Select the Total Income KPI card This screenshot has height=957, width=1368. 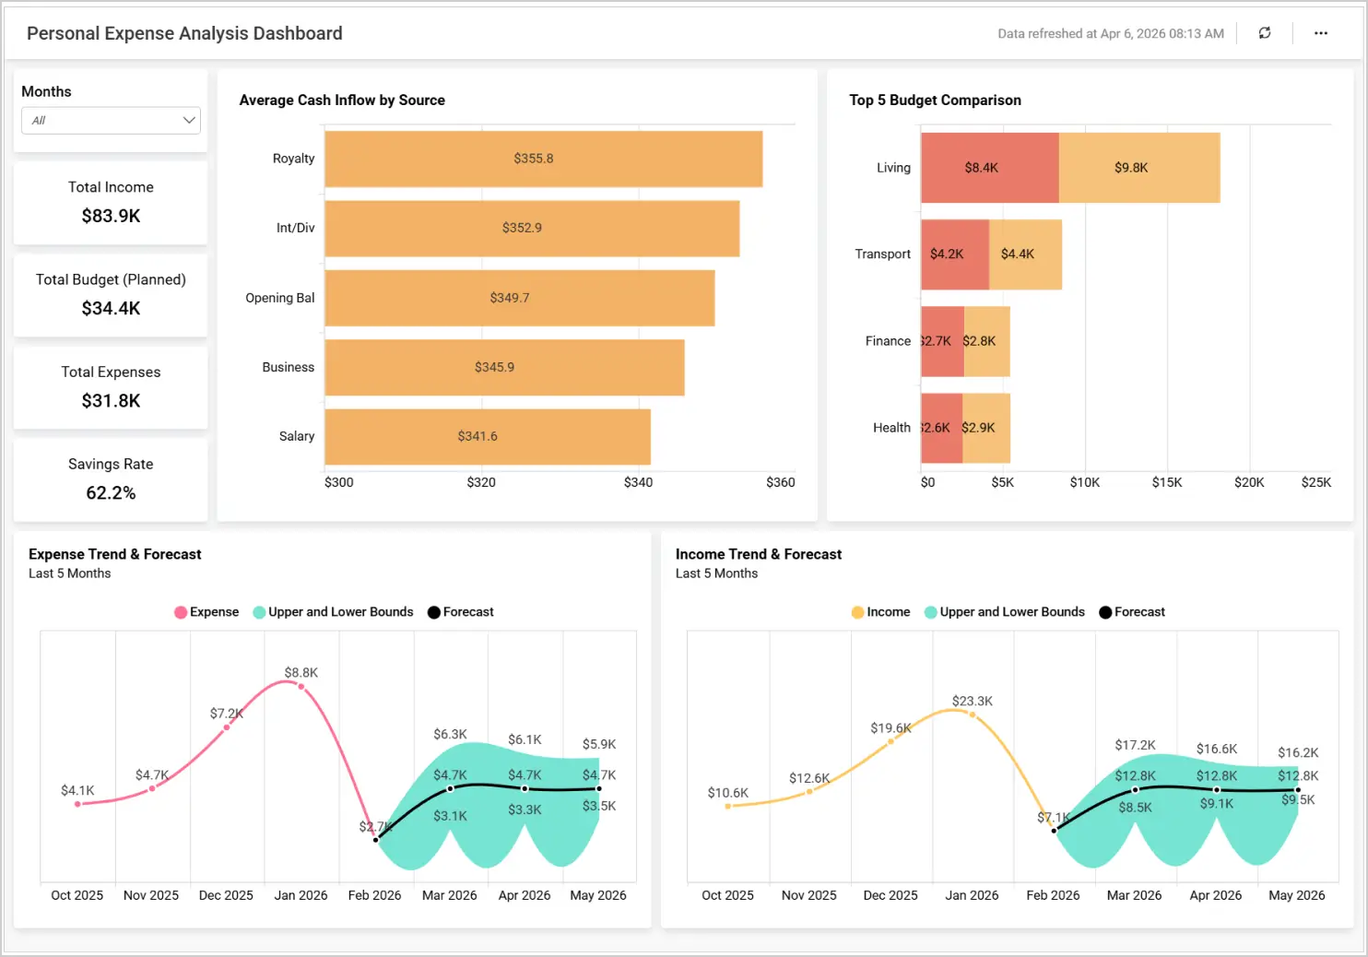(110, 203)
